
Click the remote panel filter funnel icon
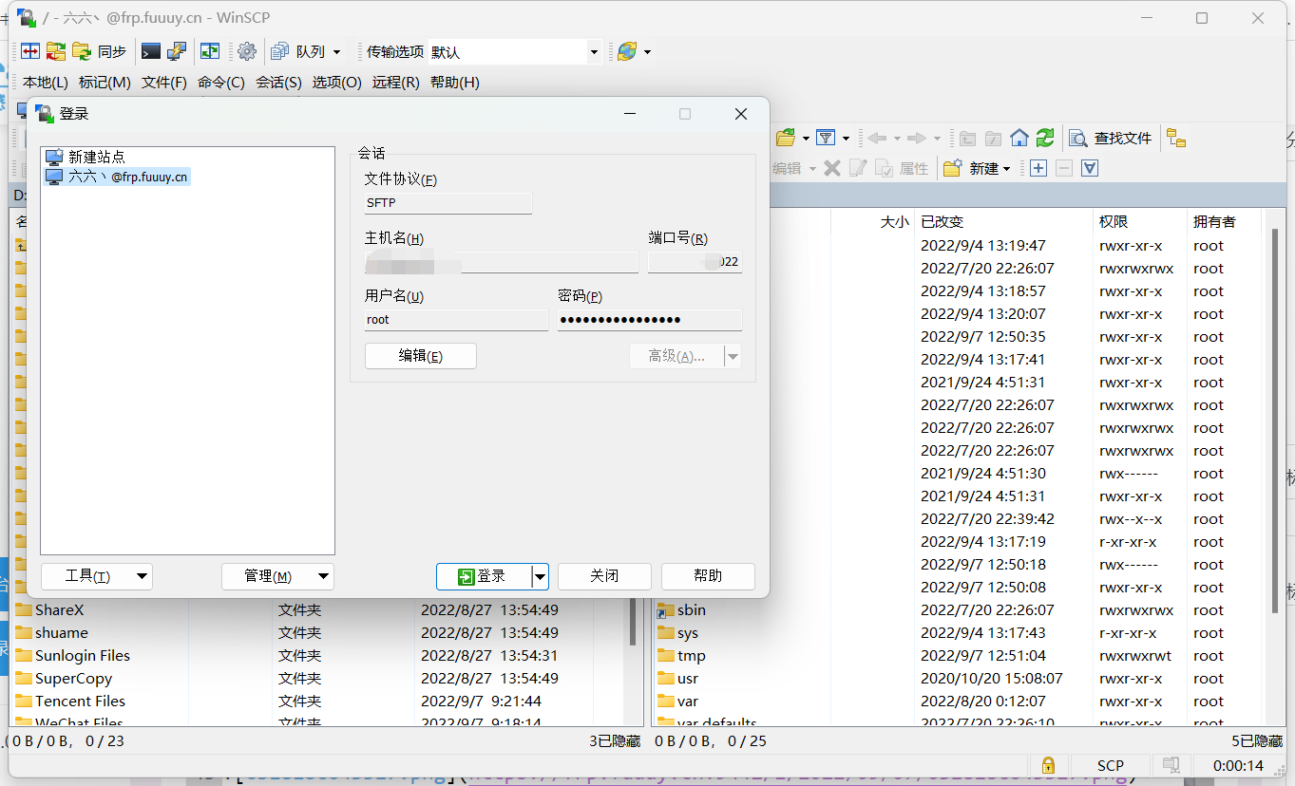(826, 139)
